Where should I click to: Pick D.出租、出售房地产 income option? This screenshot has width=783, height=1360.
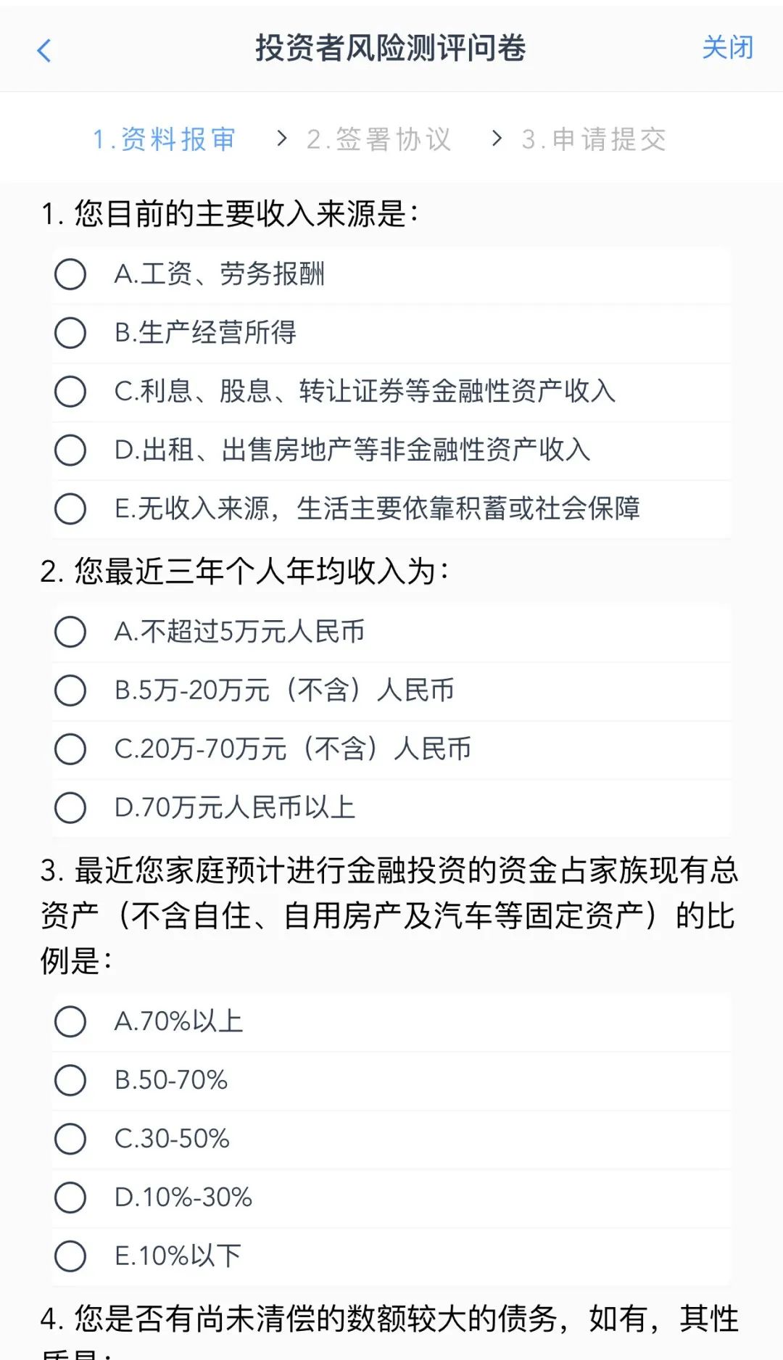[x=70, y=450]
